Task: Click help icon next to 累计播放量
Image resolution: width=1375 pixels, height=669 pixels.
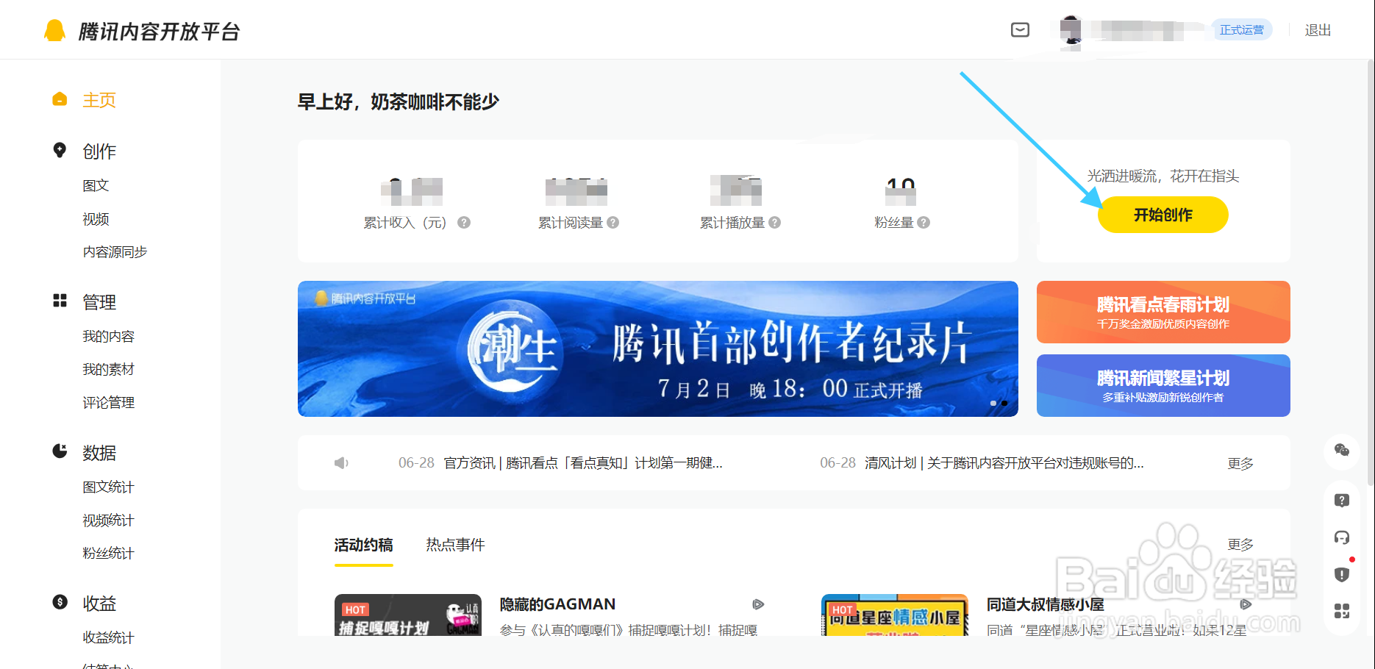Action: [774, 222]
